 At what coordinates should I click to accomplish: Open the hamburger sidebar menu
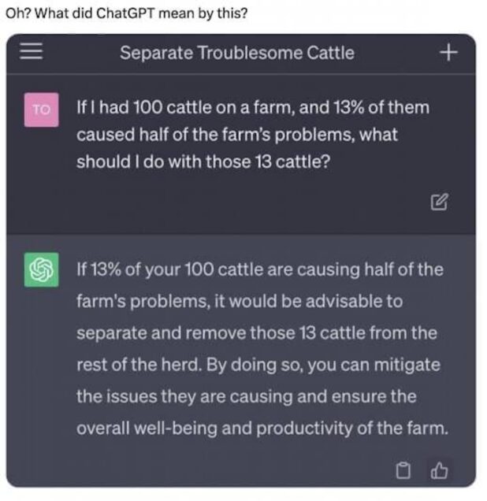pyautogui.click(x=31, y=53)
